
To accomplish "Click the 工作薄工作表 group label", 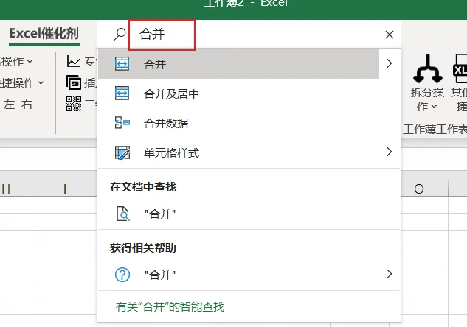I will tap(435, 130).
